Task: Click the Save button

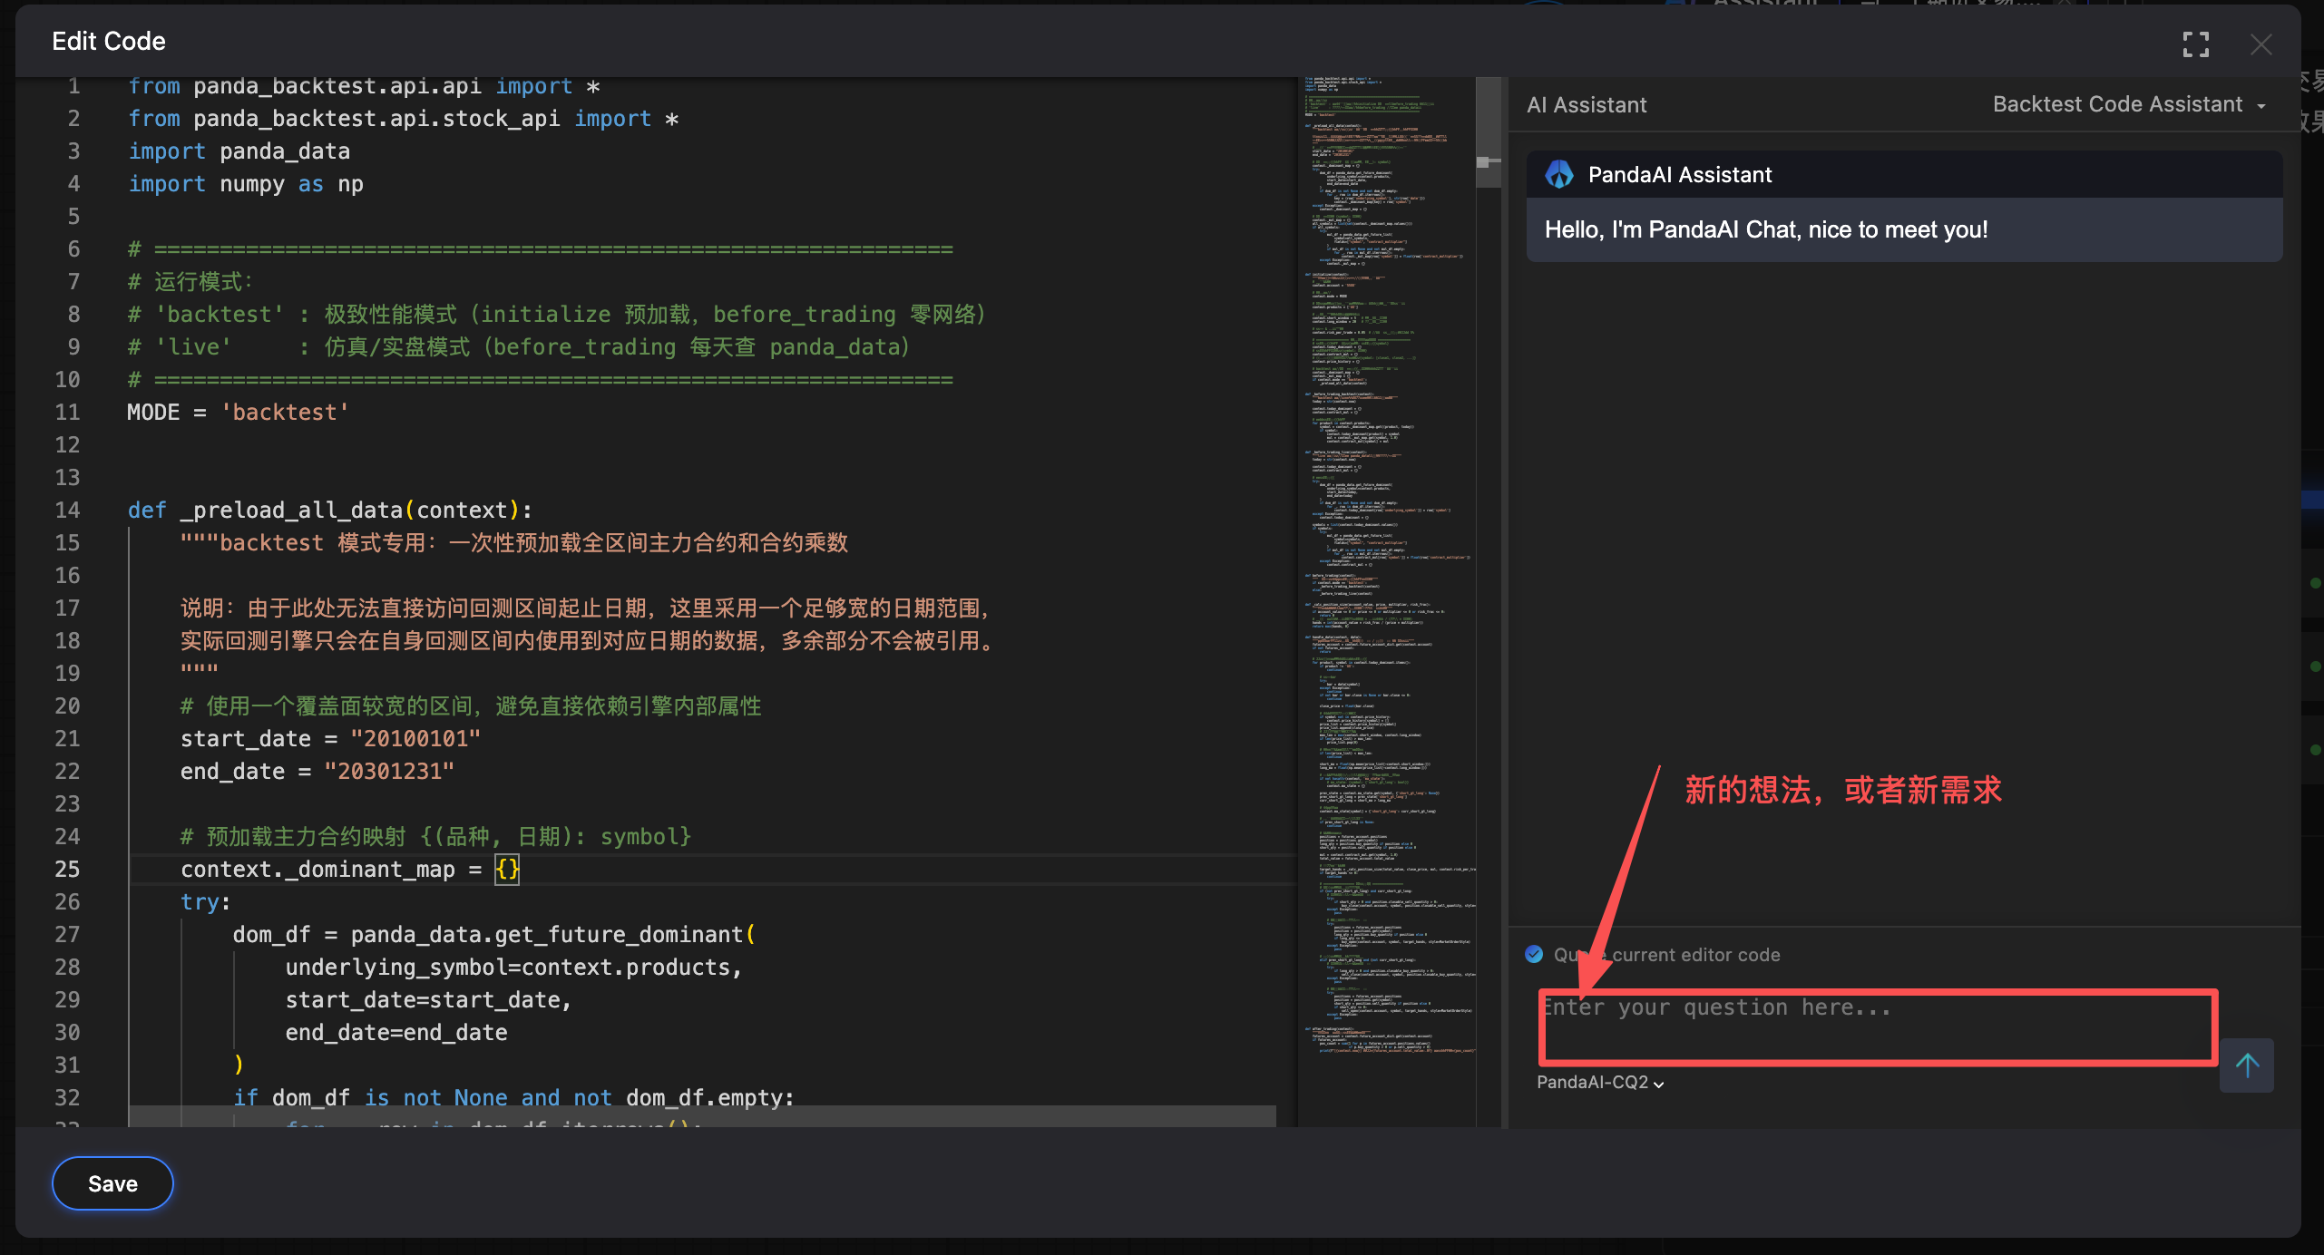Action: click(112, 1183)
